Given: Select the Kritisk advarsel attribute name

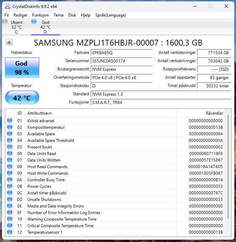Looking at the screenshot, I should pyautogui.click(x=41, y=121).
